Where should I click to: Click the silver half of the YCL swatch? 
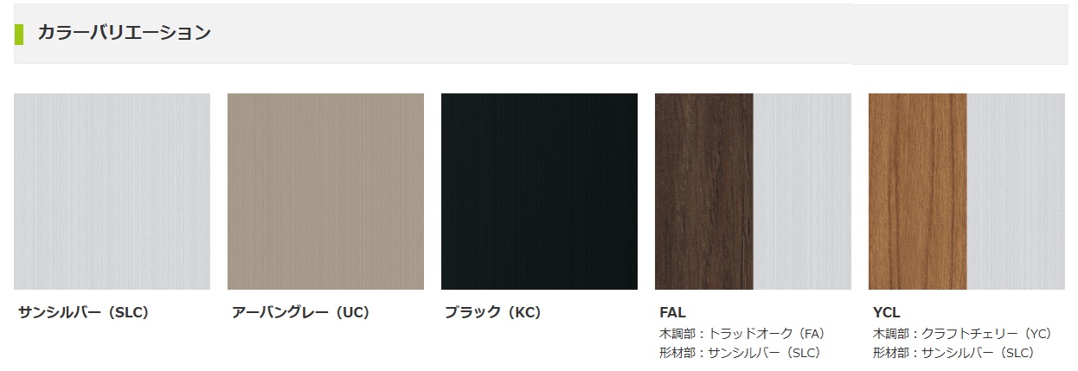[x=1016, y=191]
